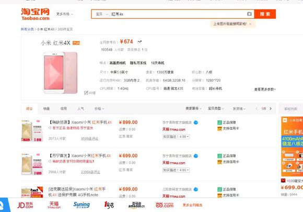The width and height of the screenshot is (303, 212).
Task: Select the 销量 sort tab
Action: (x=46, y=108)
